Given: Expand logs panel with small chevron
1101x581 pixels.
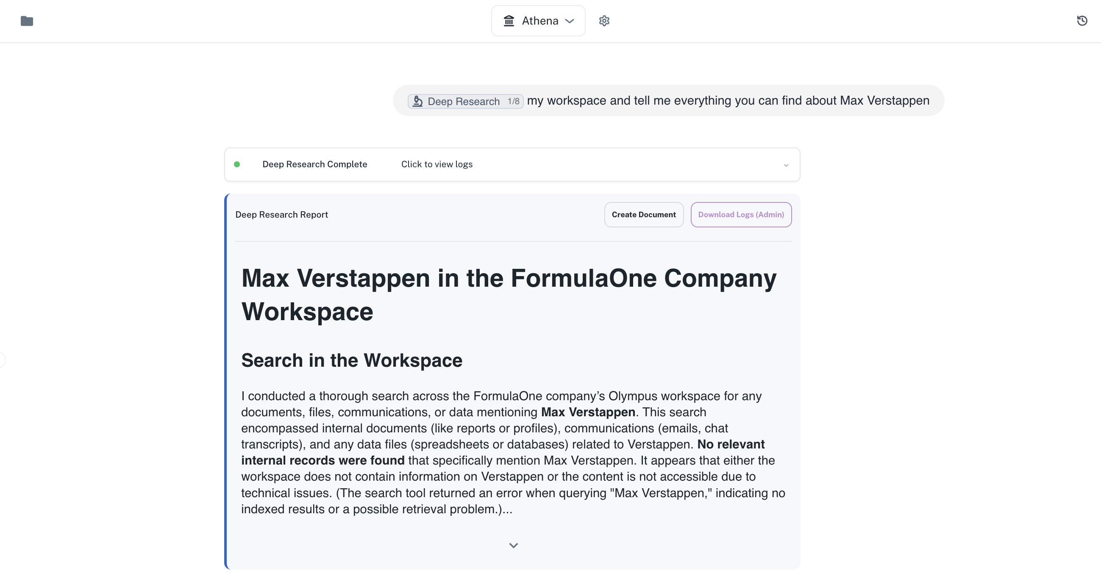Looking at the screenshot, I should tap(786, 165).
